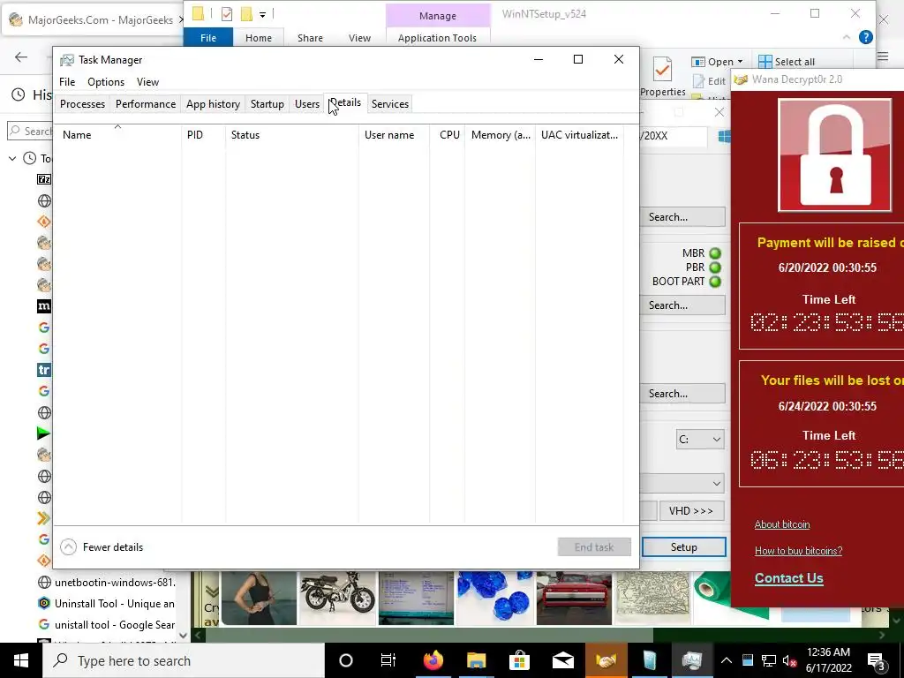Open the View ribbon tab in Explorer
This screenshot has height=678, width=904.
(x=360, y=38)
